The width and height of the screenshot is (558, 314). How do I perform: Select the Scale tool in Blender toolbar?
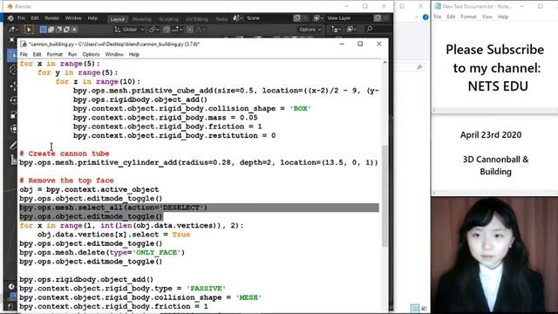tap(13, 114)
